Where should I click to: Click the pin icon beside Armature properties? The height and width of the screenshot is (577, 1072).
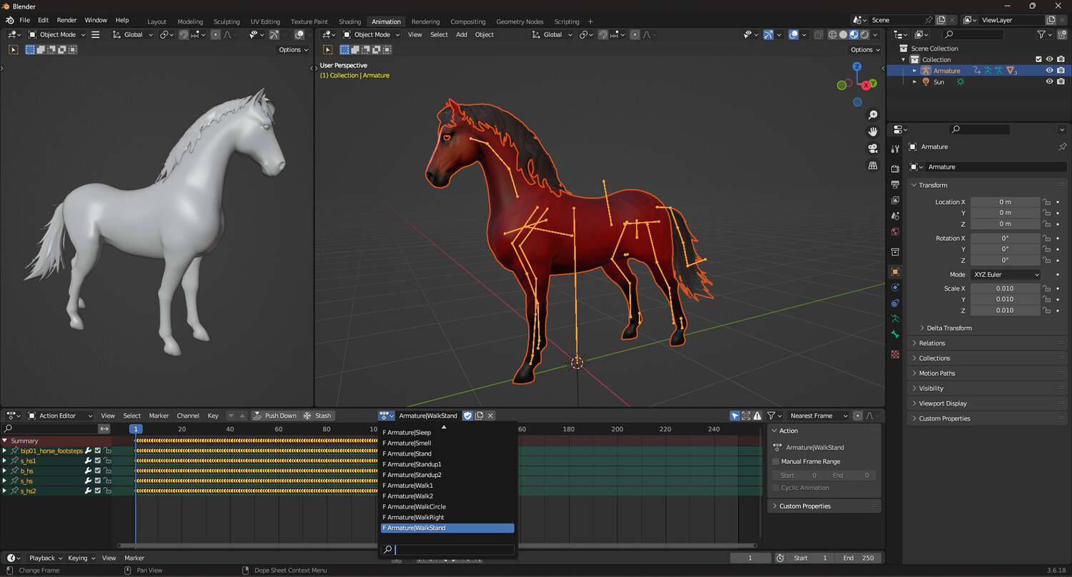pos(1062,146)
